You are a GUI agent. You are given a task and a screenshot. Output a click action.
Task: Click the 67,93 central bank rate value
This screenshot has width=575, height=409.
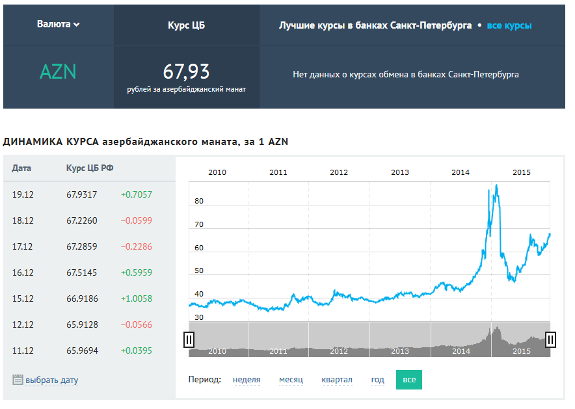pyautogui.click(x=186, y=71)
